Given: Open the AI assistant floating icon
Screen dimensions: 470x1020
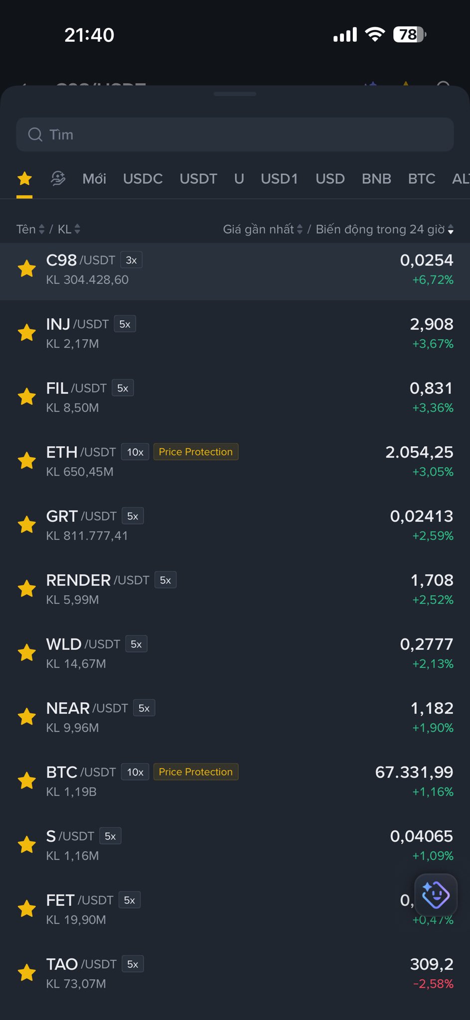Looking at the screenshot, I should click(436, 894).
